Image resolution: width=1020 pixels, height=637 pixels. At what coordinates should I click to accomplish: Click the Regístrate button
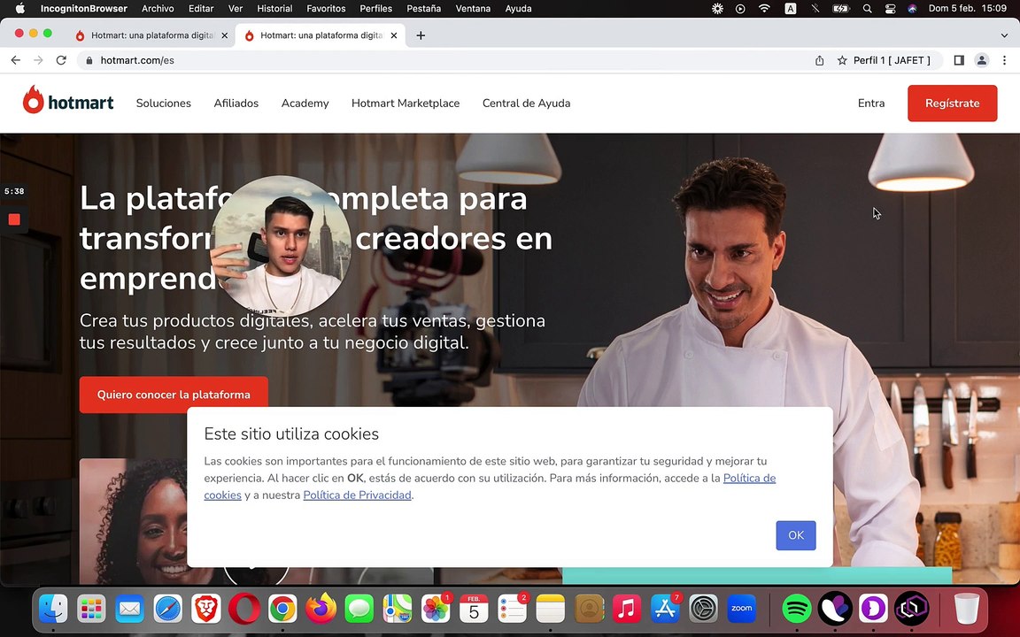(952, 104)
